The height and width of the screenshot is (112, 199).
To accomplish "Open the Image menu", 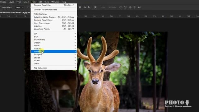I will (3, 2).
